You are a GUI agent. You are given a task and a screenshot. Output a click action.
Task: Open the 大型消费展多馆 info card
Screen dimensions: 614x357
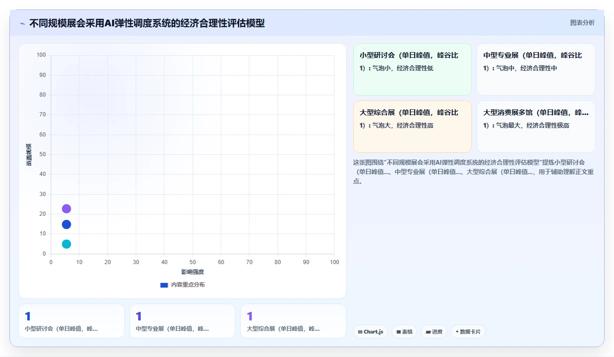coord(536,127)
